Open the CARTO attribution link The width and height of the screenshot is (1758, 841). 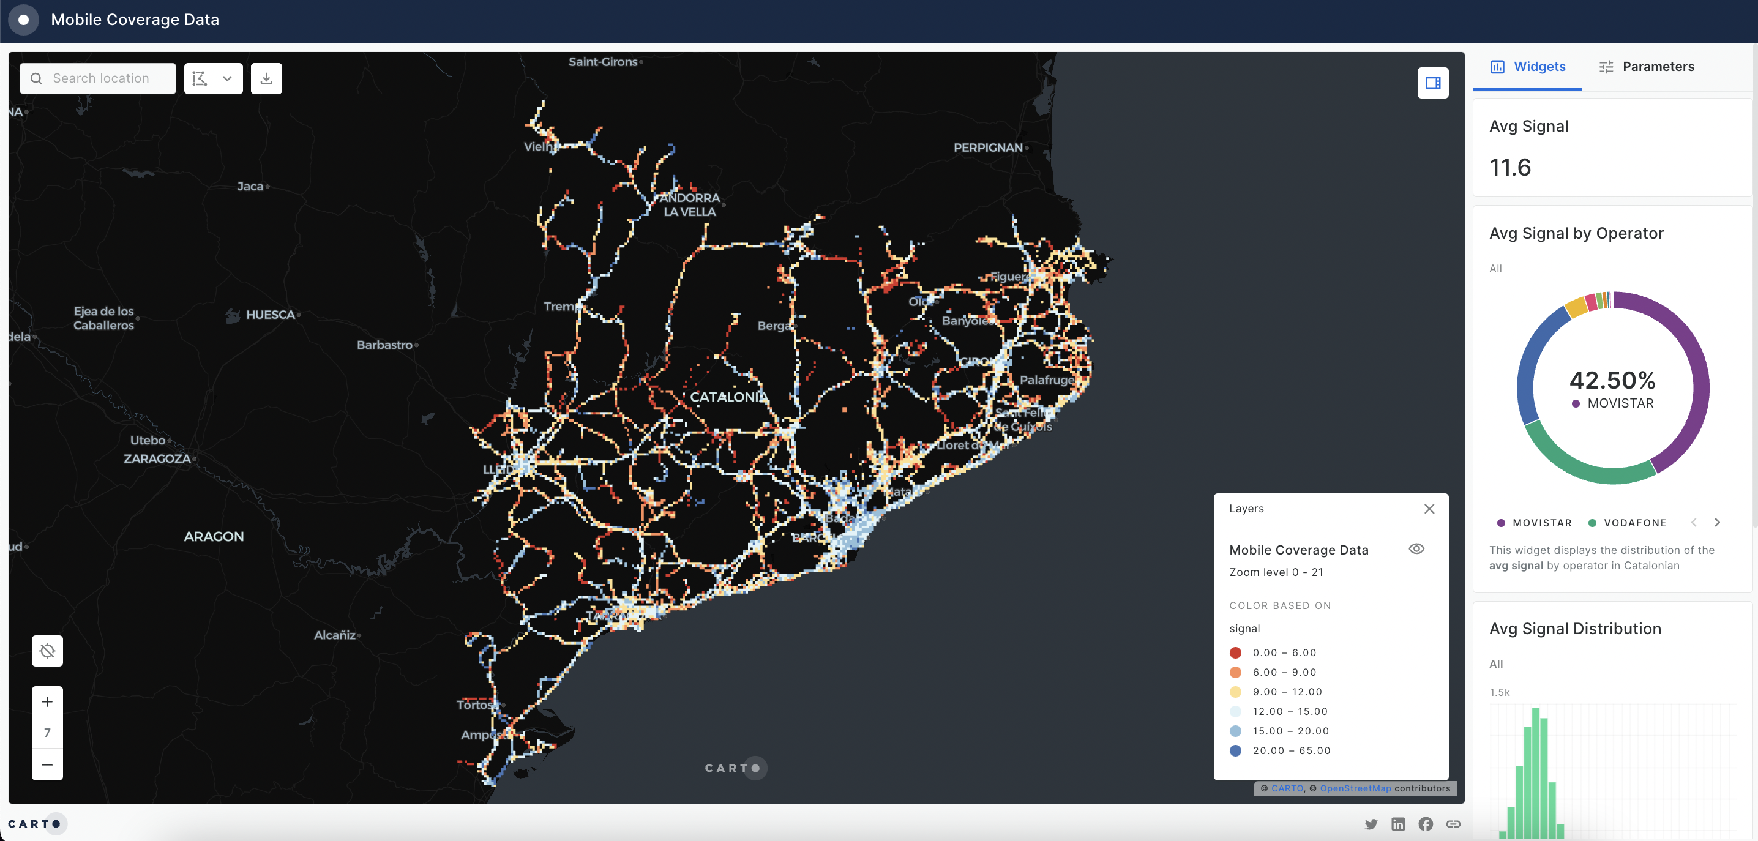coord(1287,788)
